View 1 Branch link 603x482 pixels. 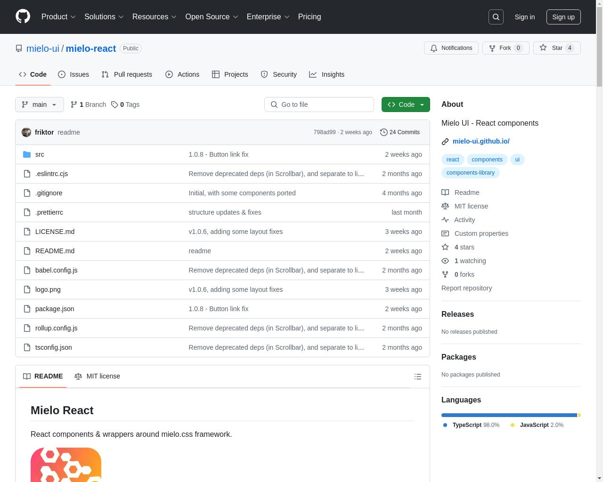coord(88,104)
